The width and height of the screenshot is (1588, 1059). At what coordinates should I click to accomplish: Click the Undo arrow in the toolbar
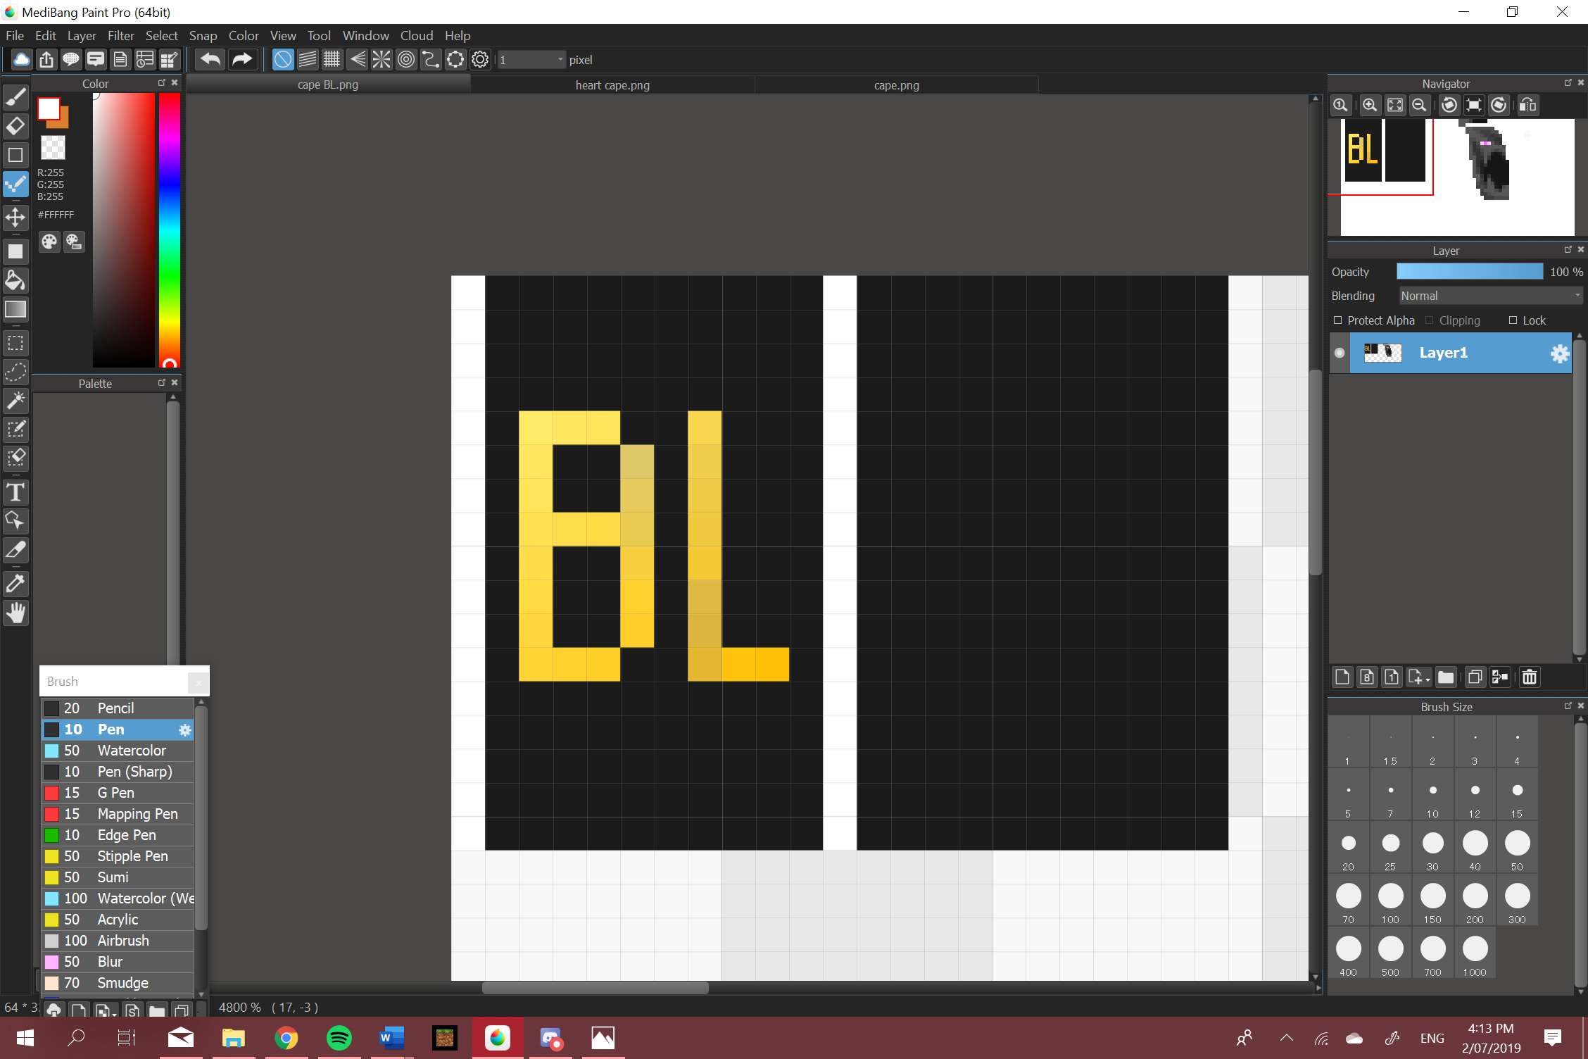[x=210, y=60]
